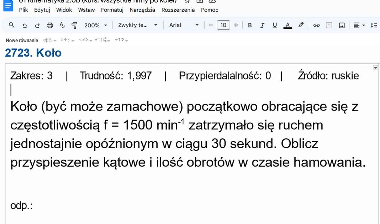The height and width of the screenshot is (224, 380).
Task: Insert a link using toolbar icon
Action: coord(316,25)
